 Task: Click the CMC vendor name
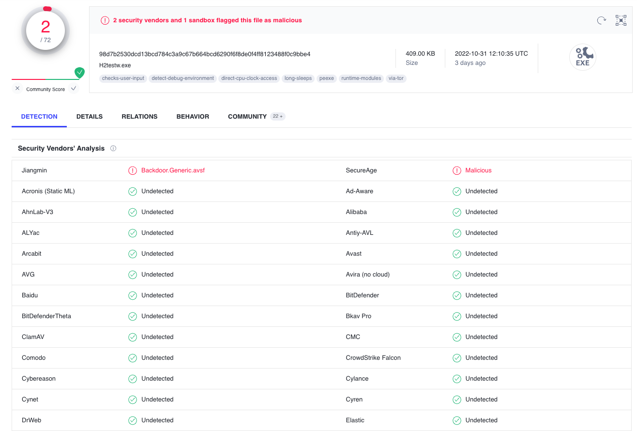(x=353, y=337)
